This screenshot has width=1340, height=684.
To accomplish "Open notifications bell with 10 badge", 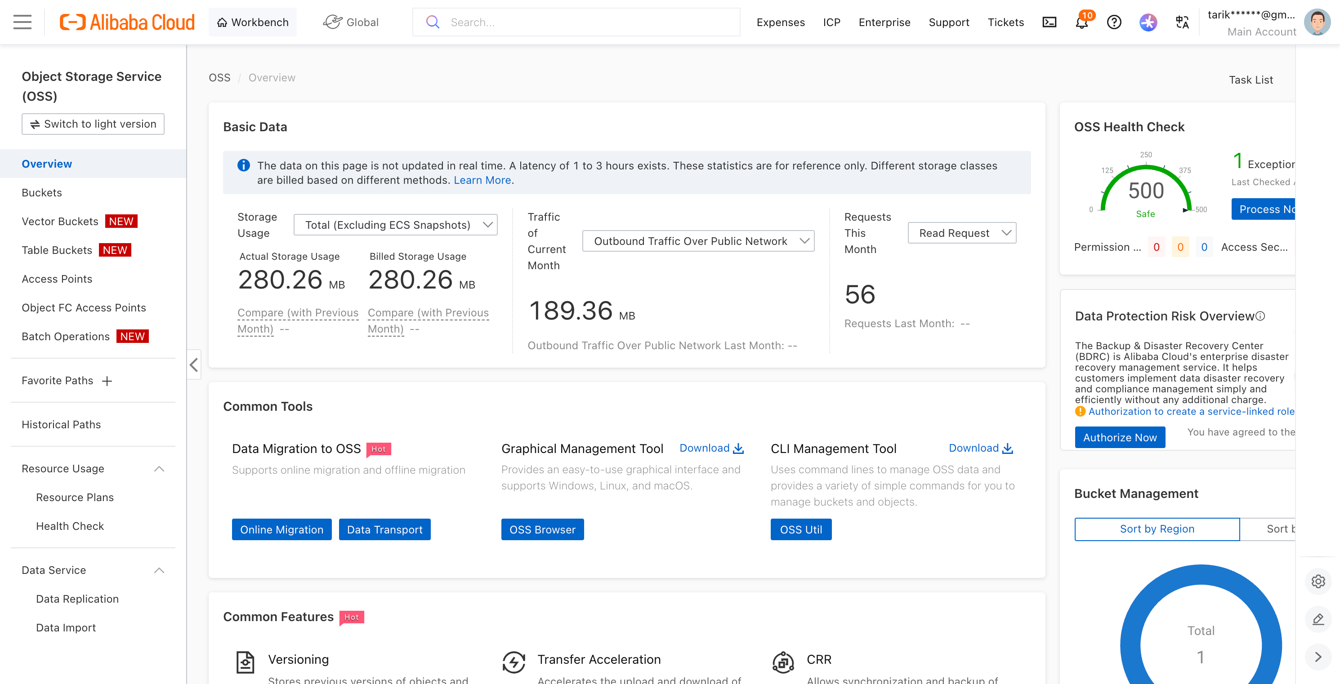I will click(x=1082, y=22).
